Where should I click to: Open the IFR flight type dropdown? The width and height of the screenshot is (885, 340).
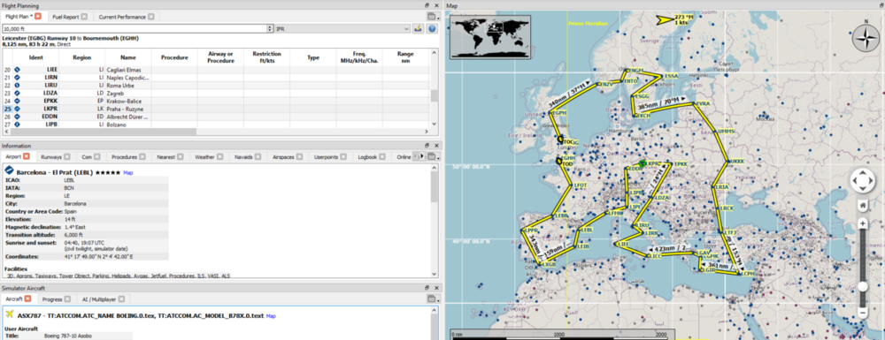pos(343,28)
